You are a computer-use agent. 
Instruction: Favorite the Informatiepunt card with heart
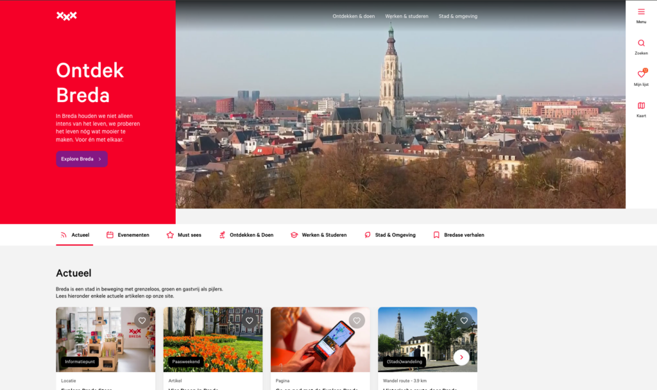point(142,321)
